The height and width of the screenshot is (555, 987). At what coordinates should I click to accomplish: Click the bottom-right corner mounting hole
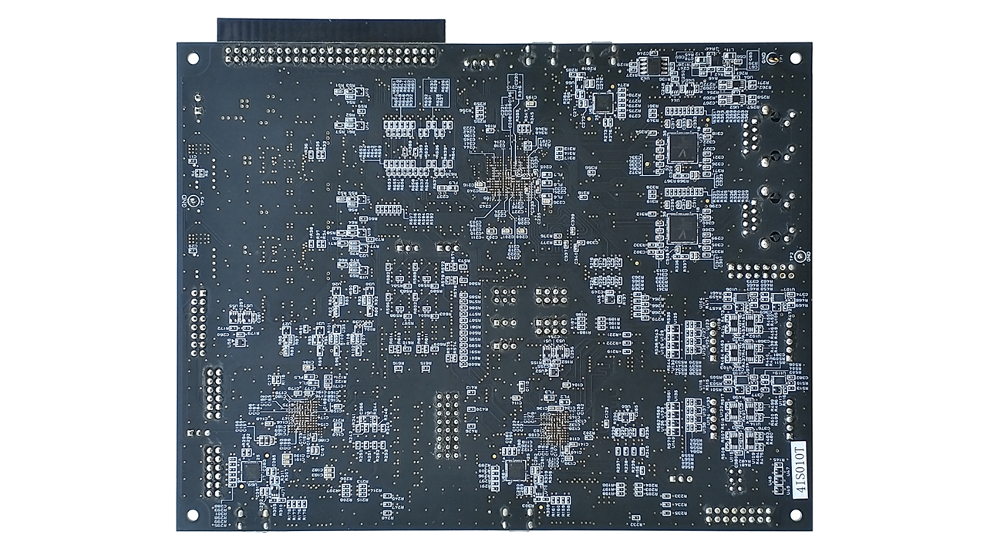[795, 514]
